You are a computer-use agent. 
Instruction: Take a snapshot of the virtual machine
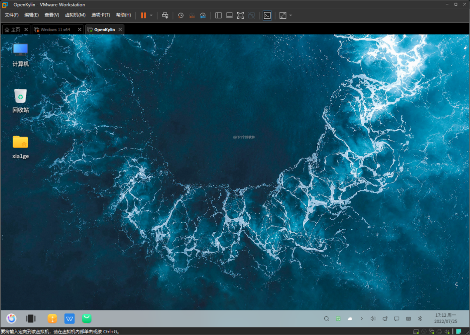pos(181,15)
